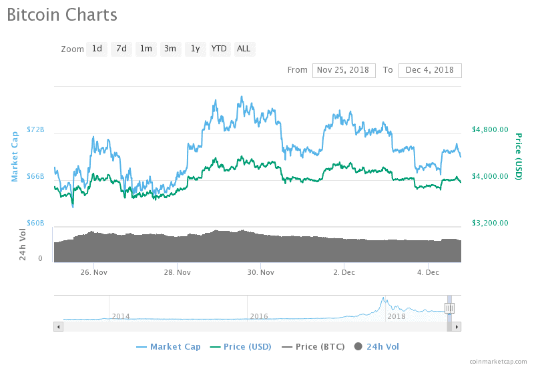Viewport: 534px width, 367px height.
Task: Set zoom to 1y
Action: [x=195, y=49]
